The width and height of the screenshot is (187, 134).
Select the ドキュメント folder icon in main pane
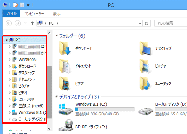tap(65, 66)
